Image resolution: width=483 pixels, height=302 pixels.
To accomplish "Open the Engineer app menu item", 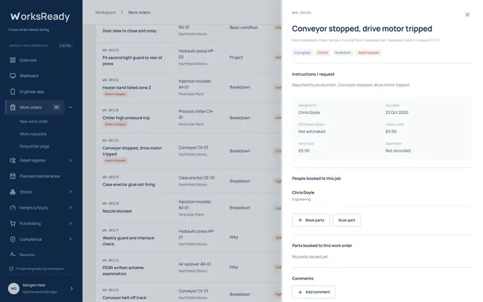I will 32,92.
